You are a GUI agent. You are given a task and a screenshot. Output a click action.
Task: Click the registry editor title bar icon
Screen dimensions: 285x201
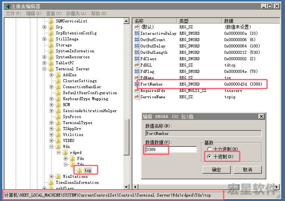coord(6,6)
